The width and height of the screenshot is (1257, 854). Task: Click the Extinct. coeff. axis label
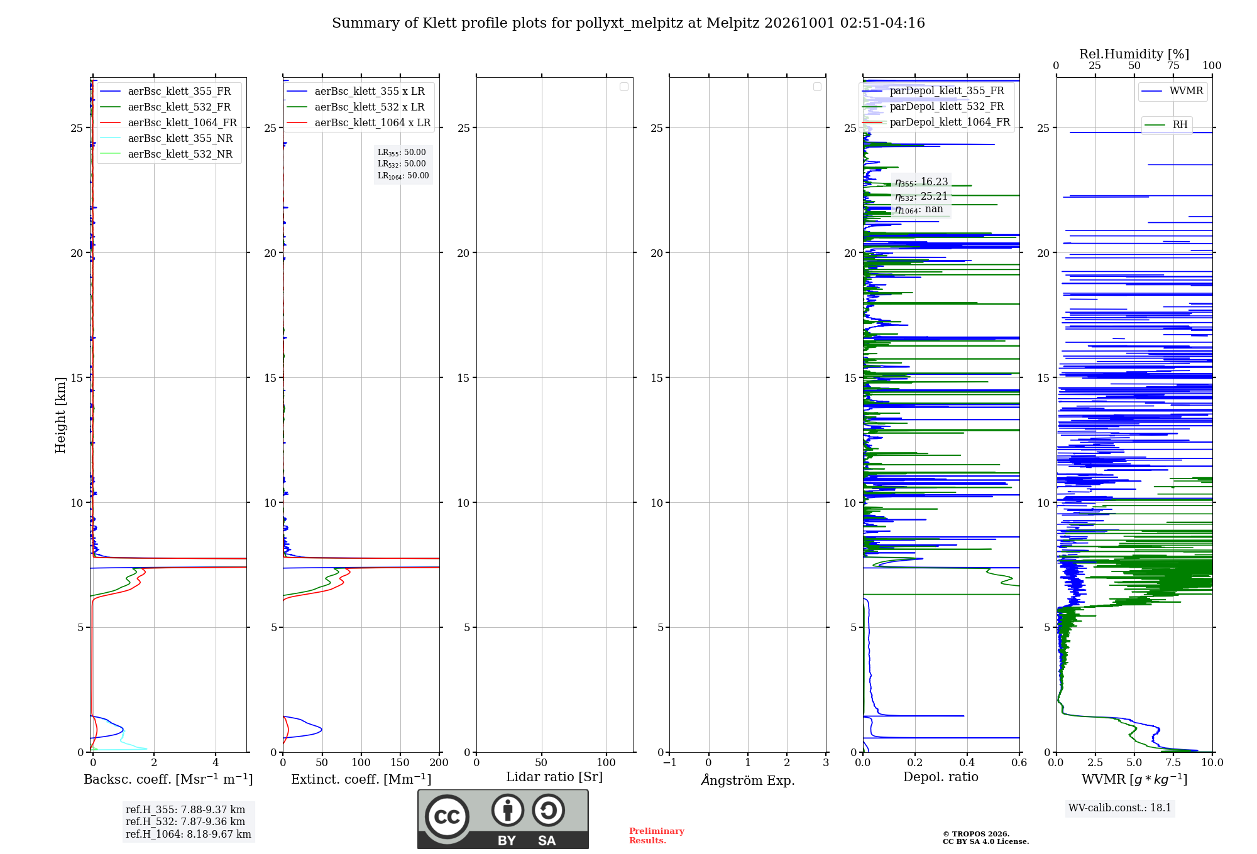(361, 779)
